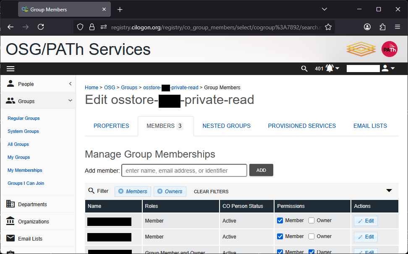
Task: Switch to the Nested Groups tab
Action: [x=226, y=126]
